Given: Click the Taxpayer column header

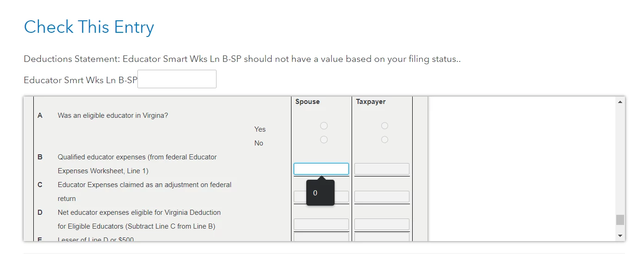Looking at the screenshot, I should [x=371, y=102].
